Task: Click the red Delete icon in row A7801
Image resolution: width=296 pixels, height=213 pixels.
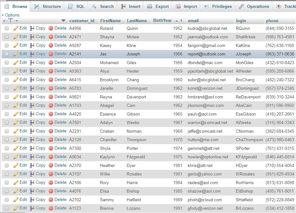Action: point(51,123)
